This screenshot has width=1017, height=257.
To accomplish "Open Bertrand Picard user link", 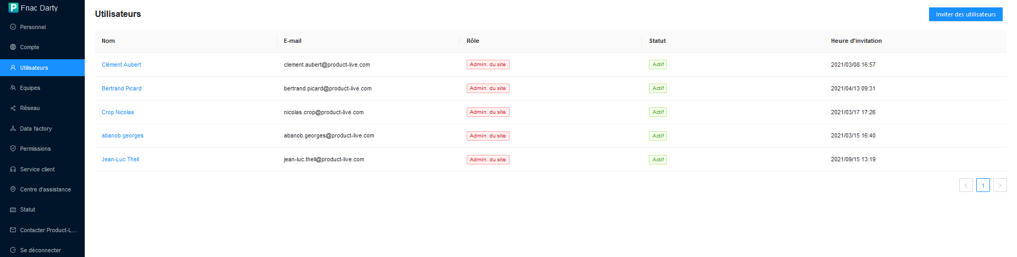I will (121, 88).
